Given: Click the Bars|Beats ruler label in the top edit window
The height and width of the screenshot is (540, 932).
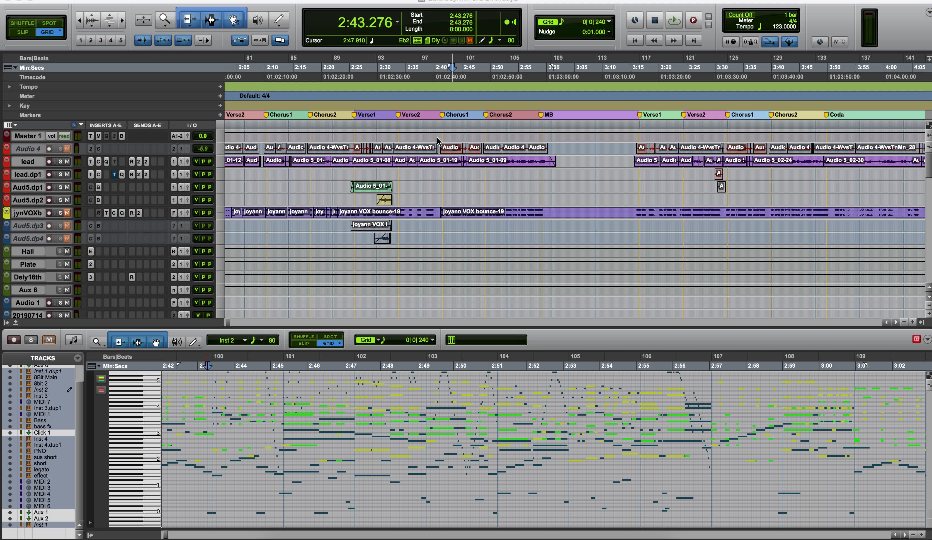Looking at the screenshot, I should point(34,58).
